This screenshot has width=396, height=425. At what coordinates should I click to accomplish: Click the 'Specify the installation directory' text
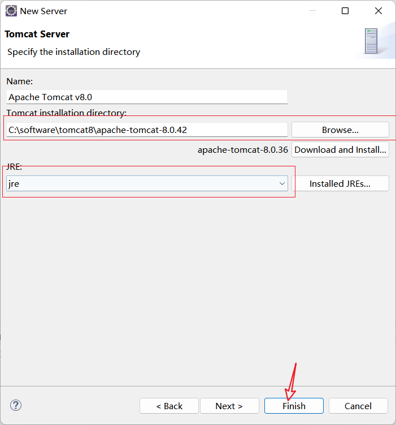(x=73, y=51)
